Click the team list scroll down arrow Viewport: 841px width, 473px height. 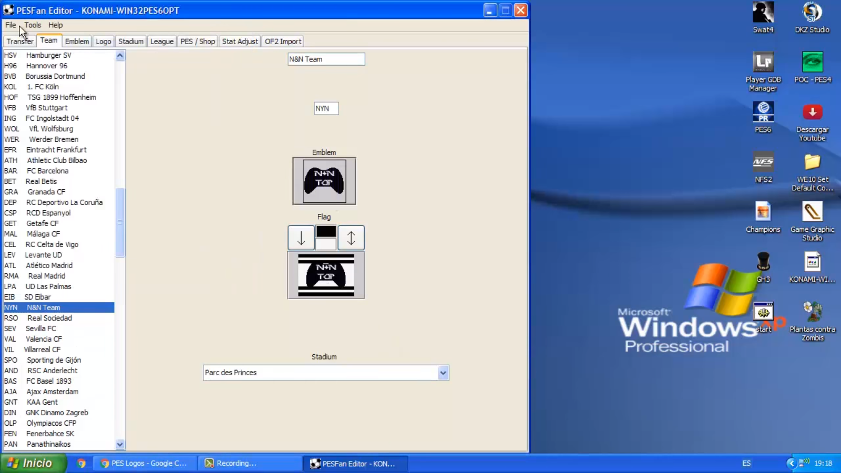point(120,444)
